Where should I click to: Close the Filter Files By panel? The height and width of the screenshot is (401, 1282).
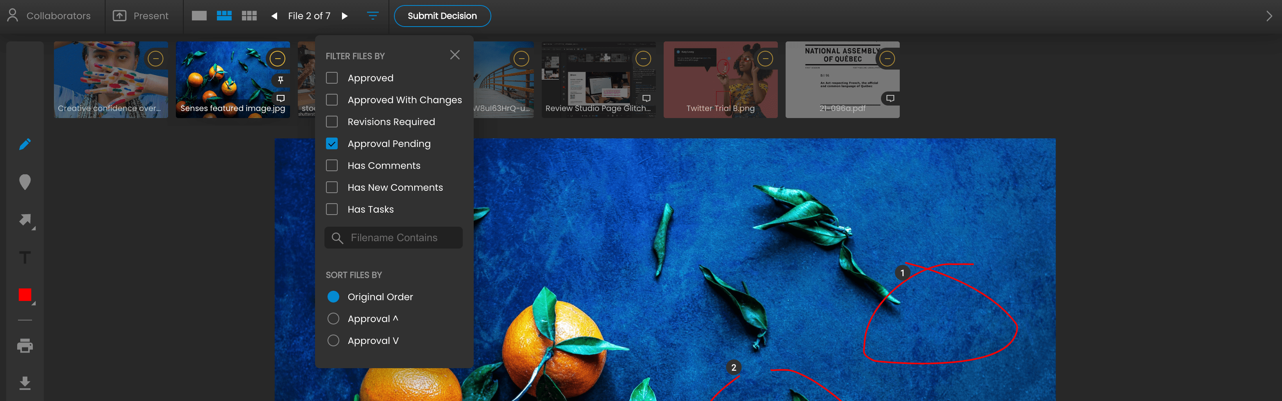pyautogui.click(x=455, y=55)
